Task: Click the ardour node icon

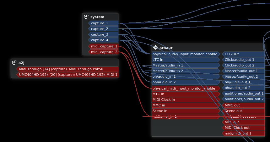Action: (155, 48)
